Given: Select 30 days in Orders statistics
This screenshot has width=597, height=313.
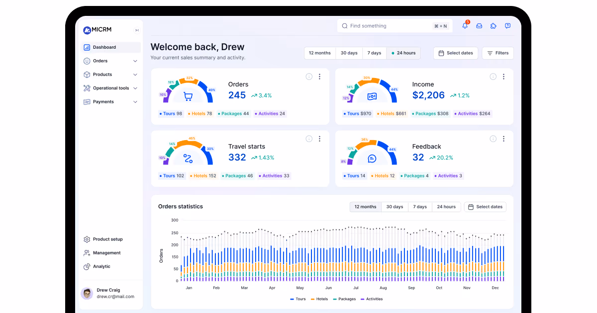Looking at the screenshot, I should coord(395,207).
